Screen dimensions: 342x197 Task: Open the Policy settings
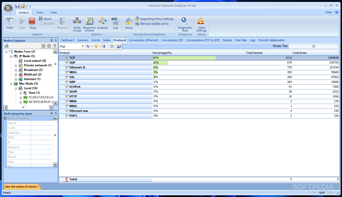click(x=129, y=24)
